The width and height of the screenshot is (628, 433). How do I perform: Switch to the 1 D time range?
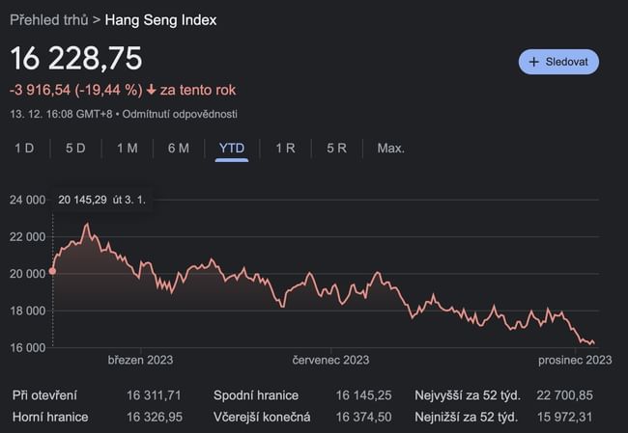pos(24,148)
